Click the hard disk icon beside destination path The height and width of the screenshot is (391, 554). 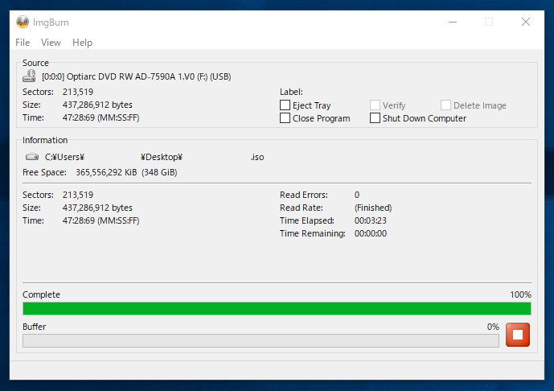[32, 157]
